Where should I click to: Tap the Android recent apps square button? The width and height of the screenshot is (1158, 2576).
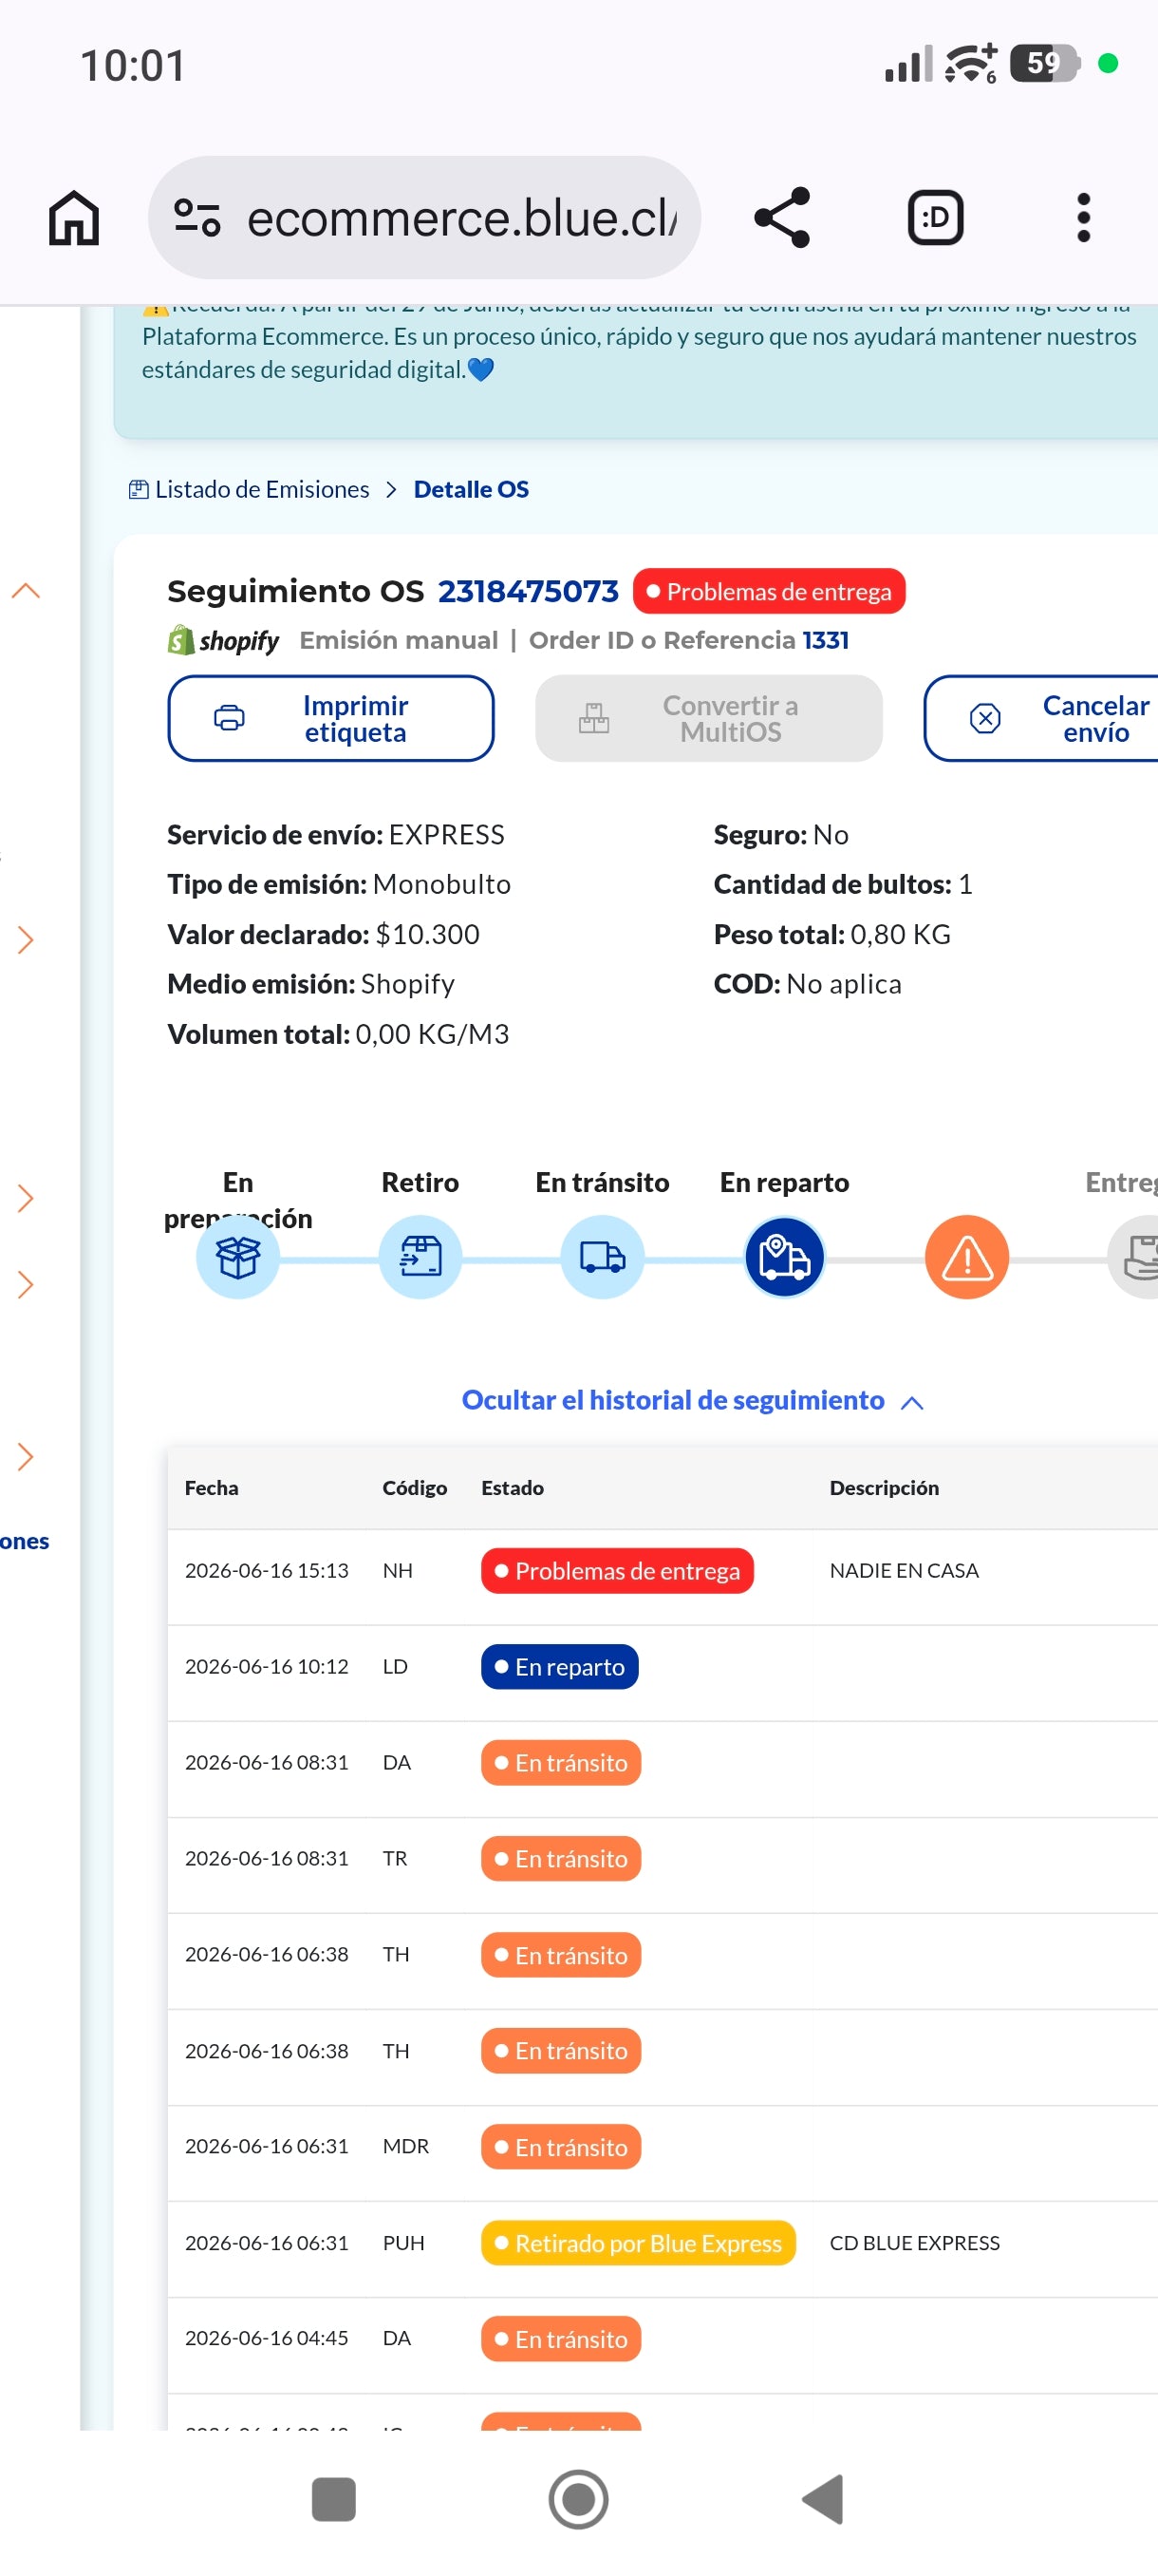pyautogui.click(x=334, y=2500)
